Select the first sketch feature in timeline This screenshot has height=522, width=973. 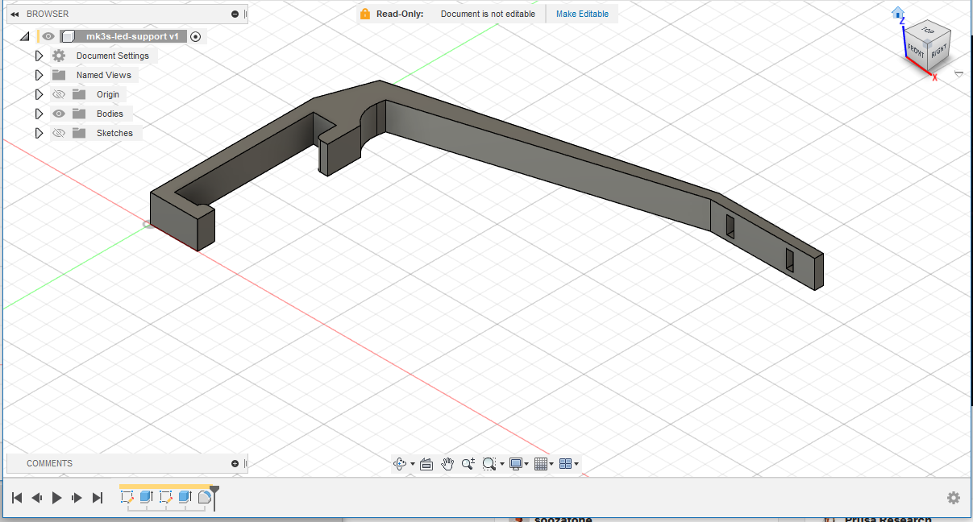[x=127, y=497]
